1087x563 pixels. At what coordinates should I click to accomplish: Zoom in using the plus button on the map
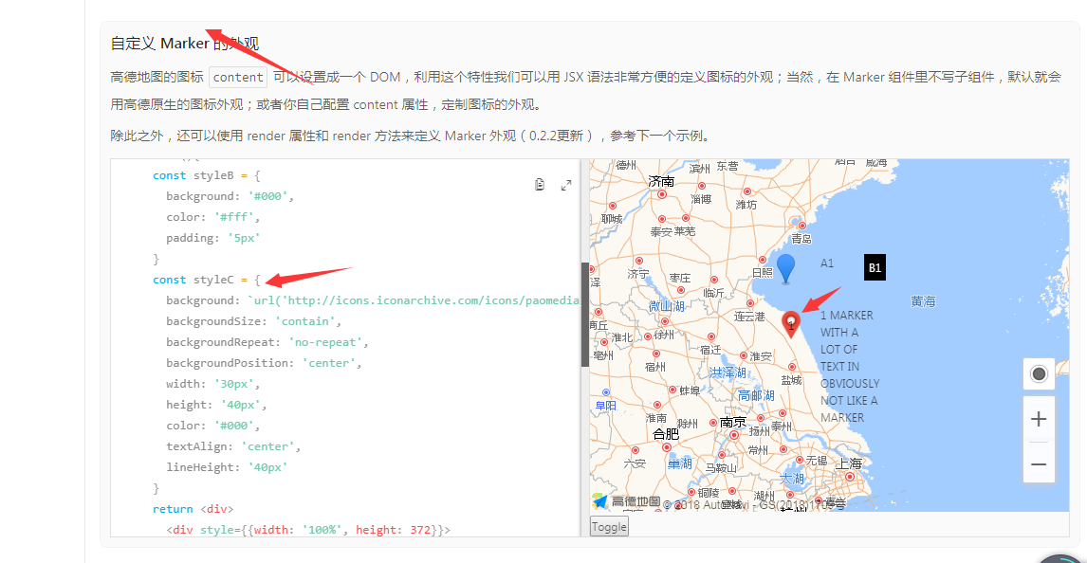pos(1039,418)
